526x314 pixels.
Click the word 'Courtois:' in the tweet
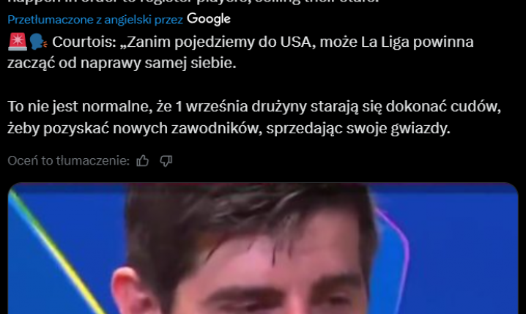coord(84,42)
